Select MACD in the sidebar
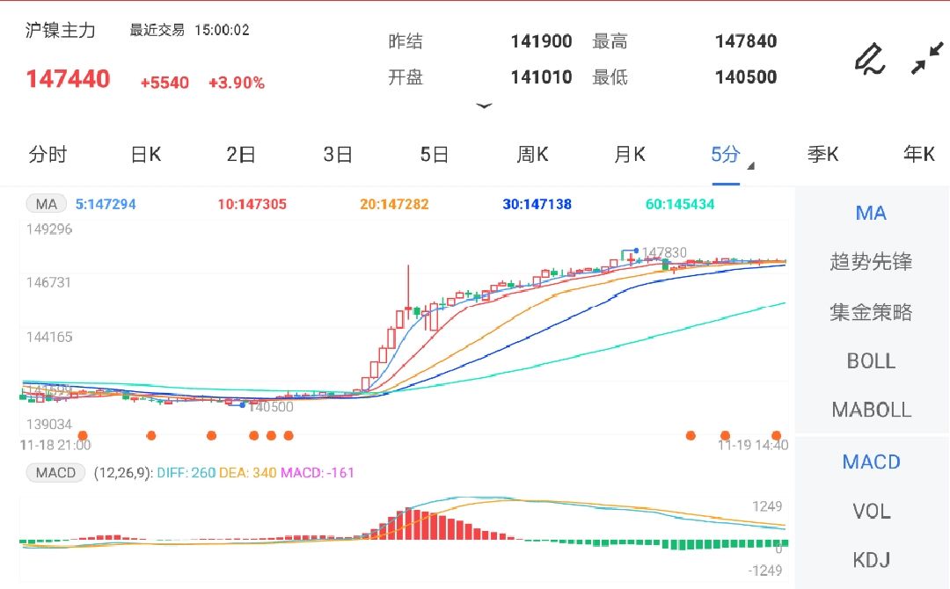 point(871,462)
